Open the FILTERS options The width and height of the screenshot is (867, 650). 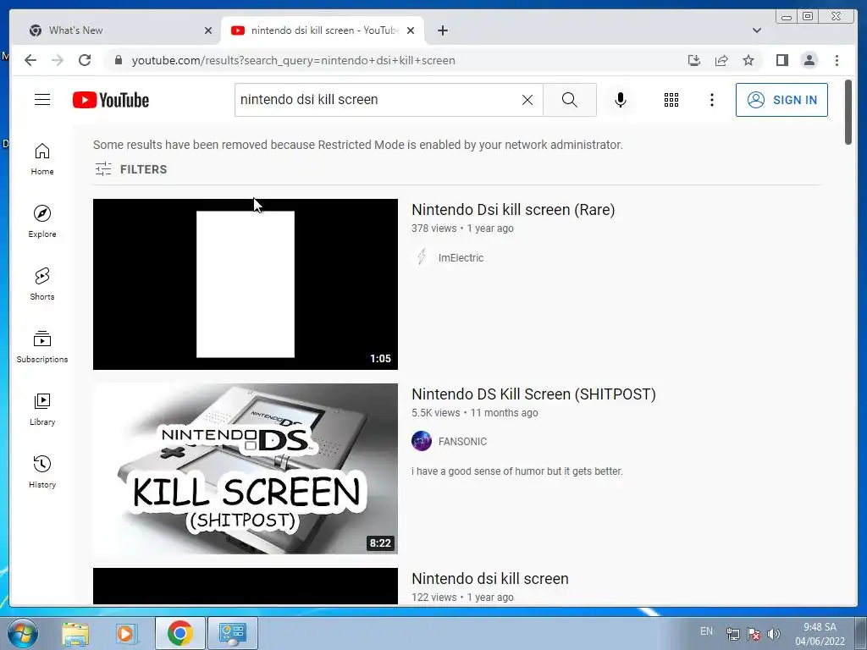pos(131,169)
